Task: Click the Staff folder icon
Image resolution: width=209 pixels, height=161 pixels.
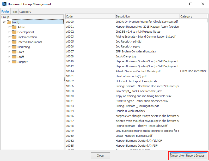Action: (x=14, y=57)
